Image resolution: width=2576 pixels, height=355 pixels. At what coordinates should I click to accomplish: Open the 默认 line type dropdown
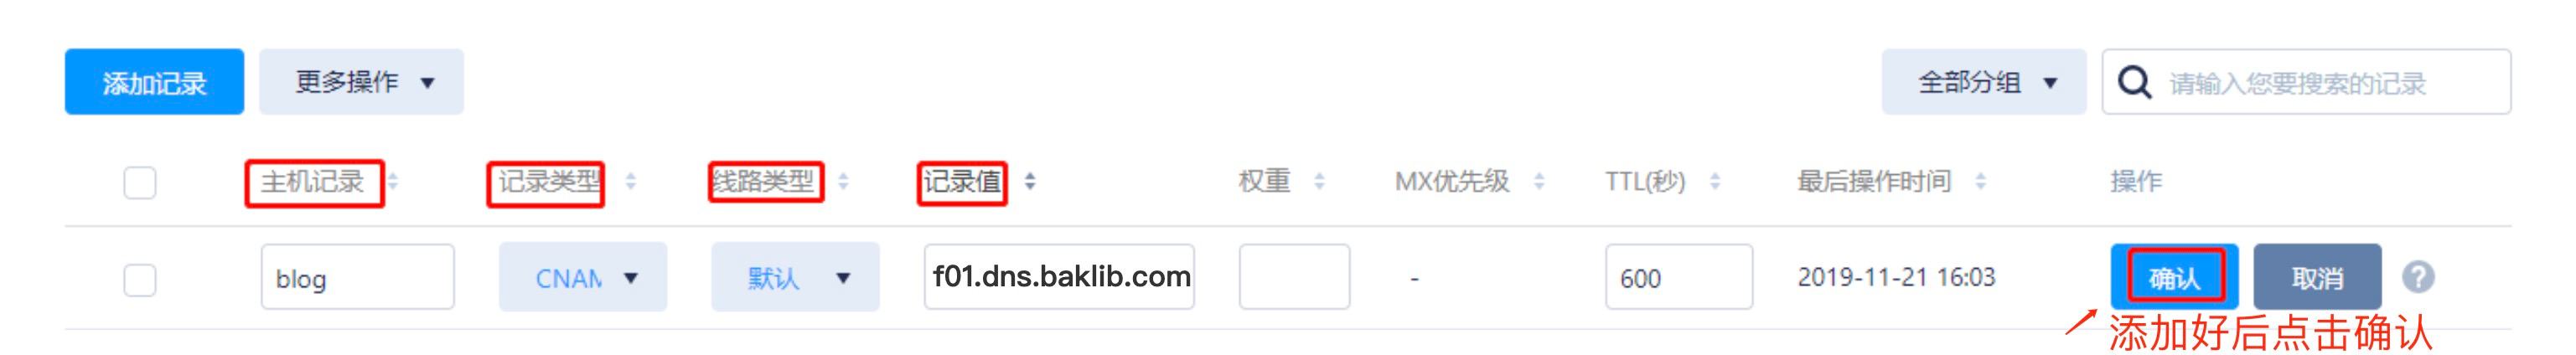[795, 277]
